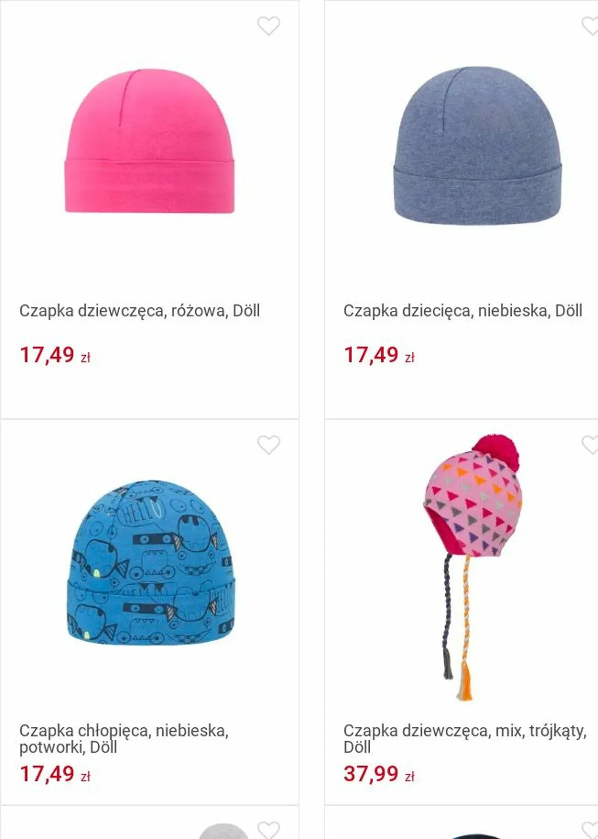Add blue children's hat to wishlist heart
Image resolution: width=598 pixels, height=839 pixels.
click(x=590, y=26)
